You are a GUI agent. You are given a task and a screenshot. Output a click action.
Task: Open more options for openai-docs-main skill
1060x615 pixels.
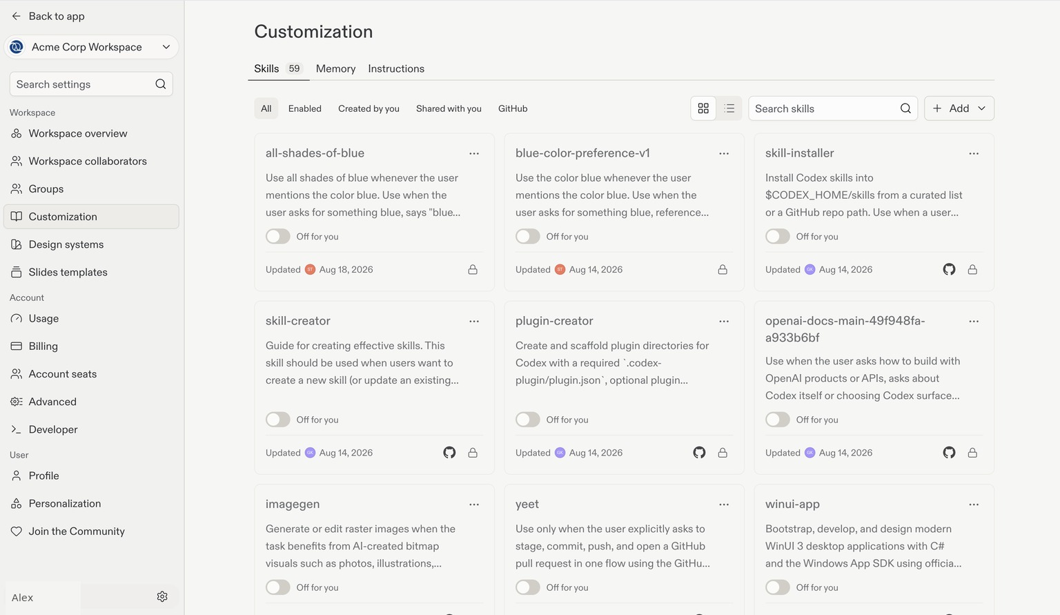(974, 321)
